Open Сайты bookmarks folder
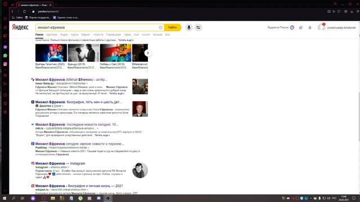Image resolution: width=360 pixels, height=202 pixels. (x=17, y=17)
